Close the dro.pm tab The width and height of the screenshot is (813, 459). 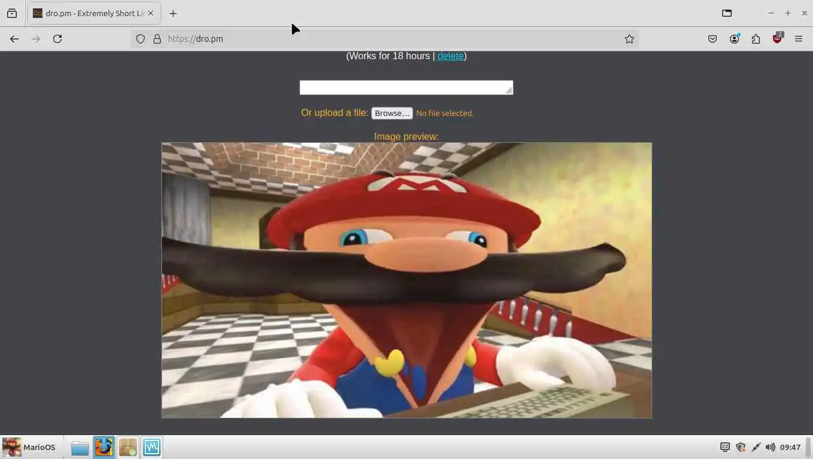click(x=151, y=13)
